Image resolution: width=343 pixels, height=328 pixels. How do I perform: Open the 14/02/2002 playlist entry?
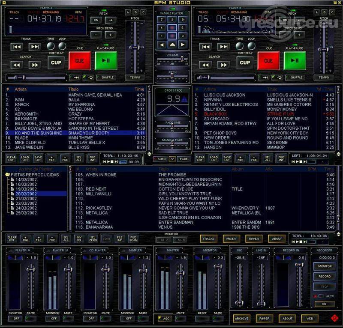click(26, 179)
